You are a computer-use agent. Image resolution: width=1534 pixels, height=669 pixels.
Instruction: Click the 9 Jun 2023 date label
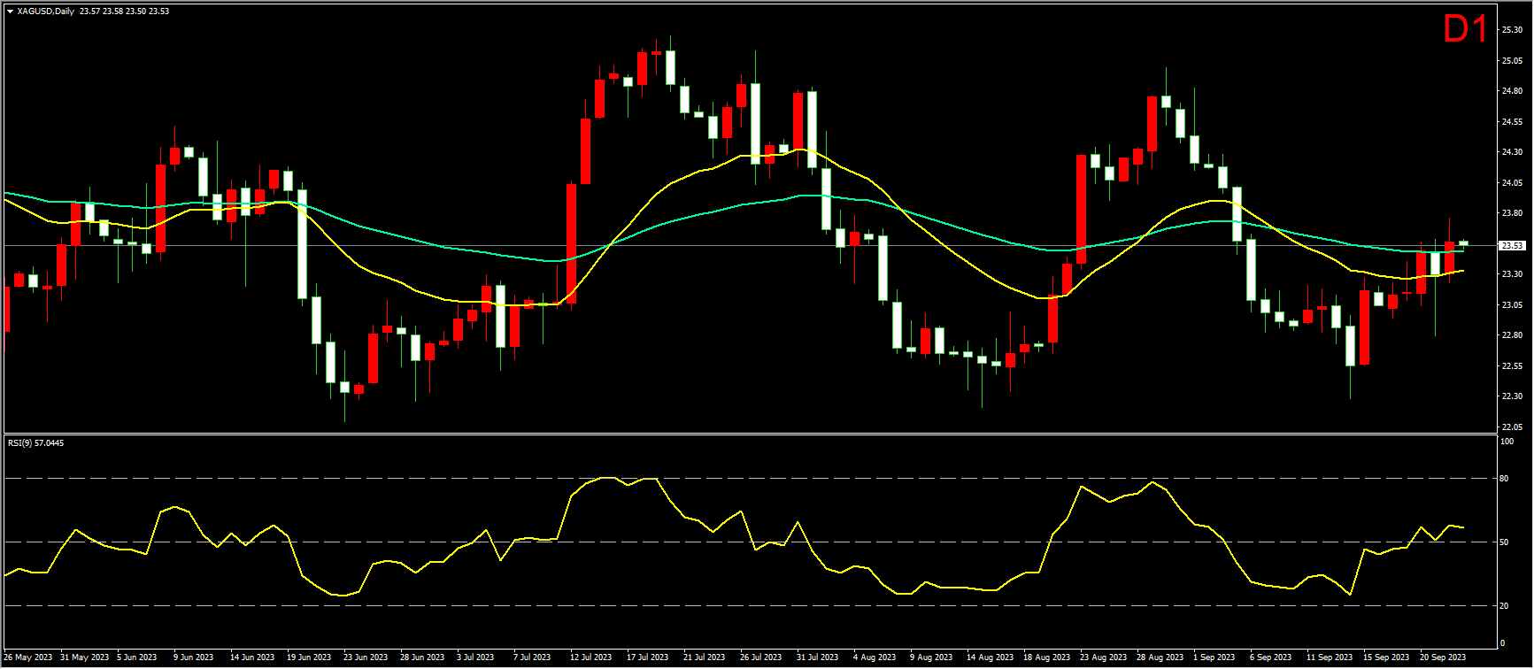tap(194, 657)
